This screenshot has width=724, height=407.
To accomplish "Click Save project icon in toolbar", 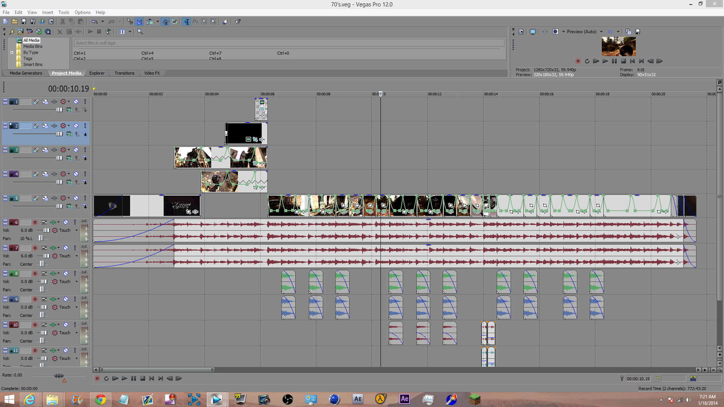I will click(x=23, y=21).
